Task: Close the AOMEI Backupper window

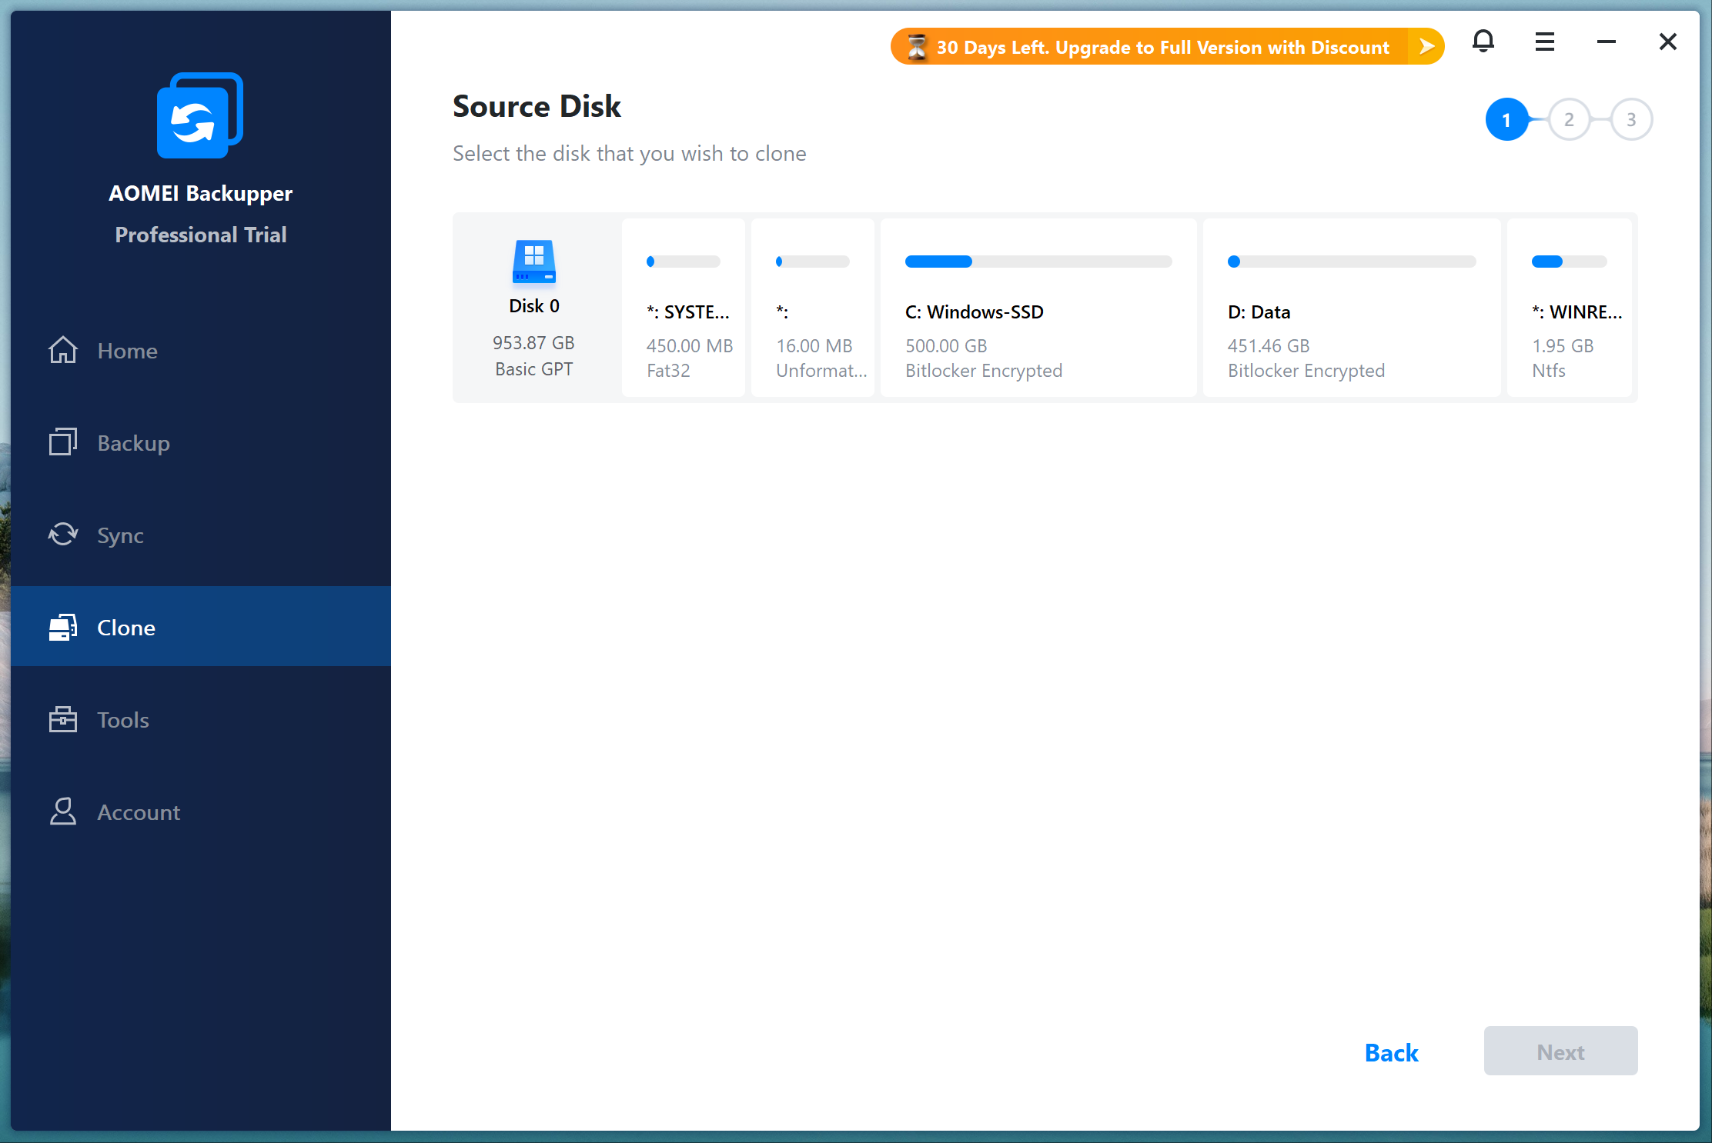Action: [x=1667, y=42]
